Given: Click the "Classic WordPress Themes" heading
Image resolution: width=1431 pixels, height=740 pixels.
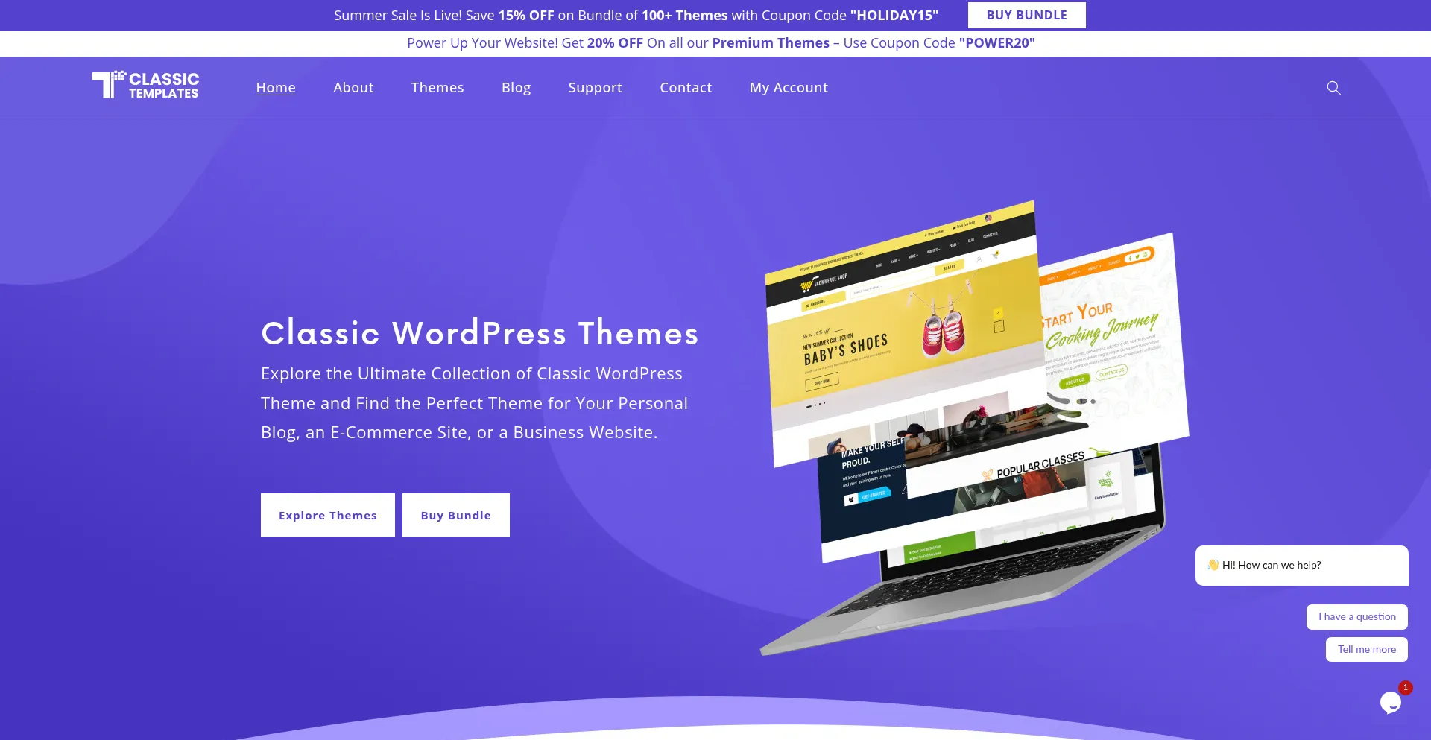Looking at the screenshot, I should 480,333.
